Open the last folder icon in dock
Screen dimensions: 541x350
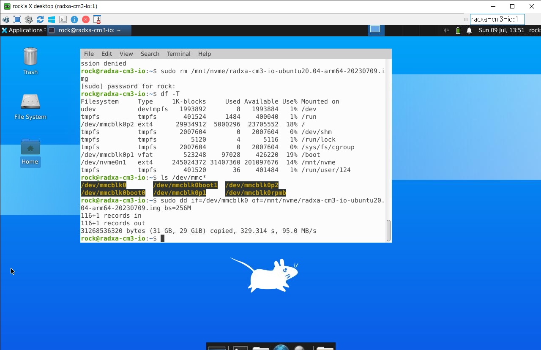pos(325,347)
